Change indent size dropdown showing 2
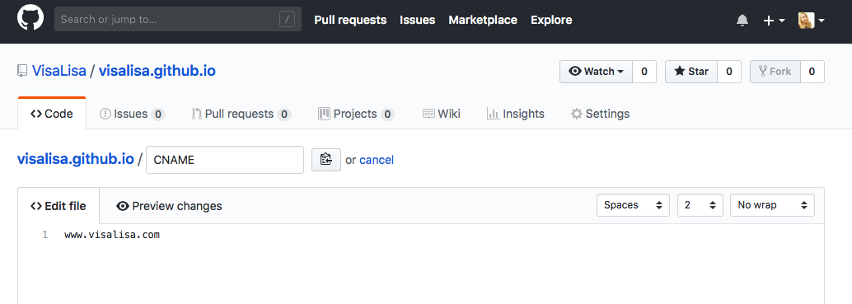852x304 pixels. point(700,205)
